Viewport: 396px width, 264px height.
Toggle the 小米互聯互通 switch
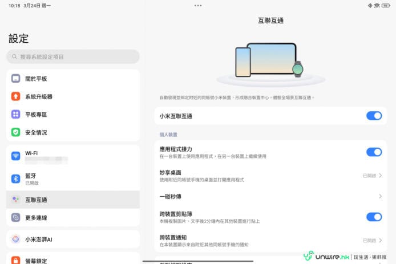[x=374, y=116]
